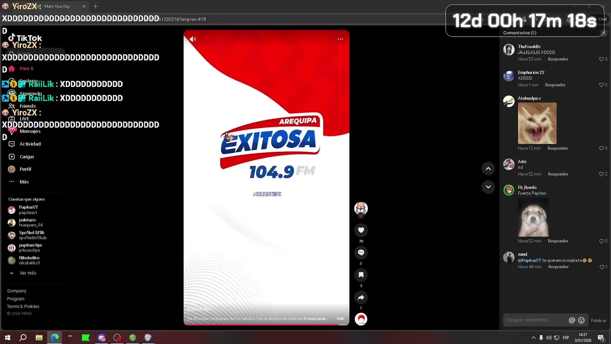This screenshot has height=344, width=611.
Task: Go to the previous video with up arrow
Action: [488, 168]
